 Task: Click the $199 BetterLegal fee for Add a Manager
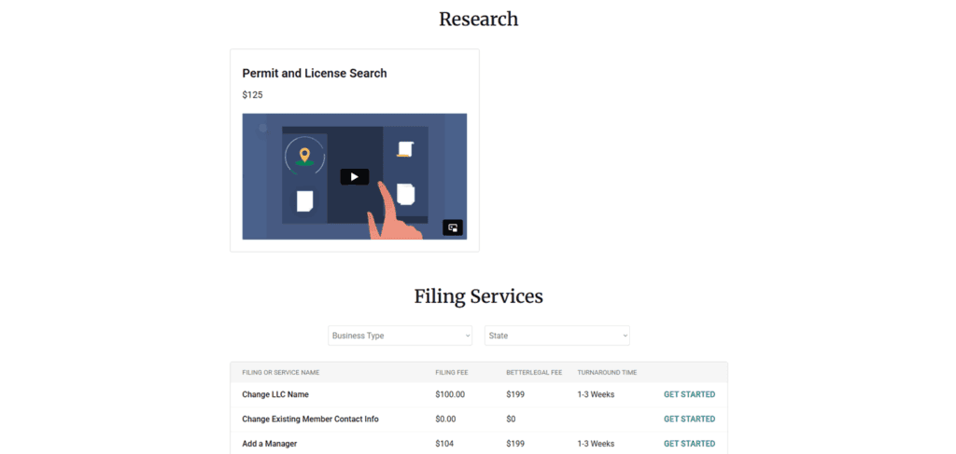(515, 444)
